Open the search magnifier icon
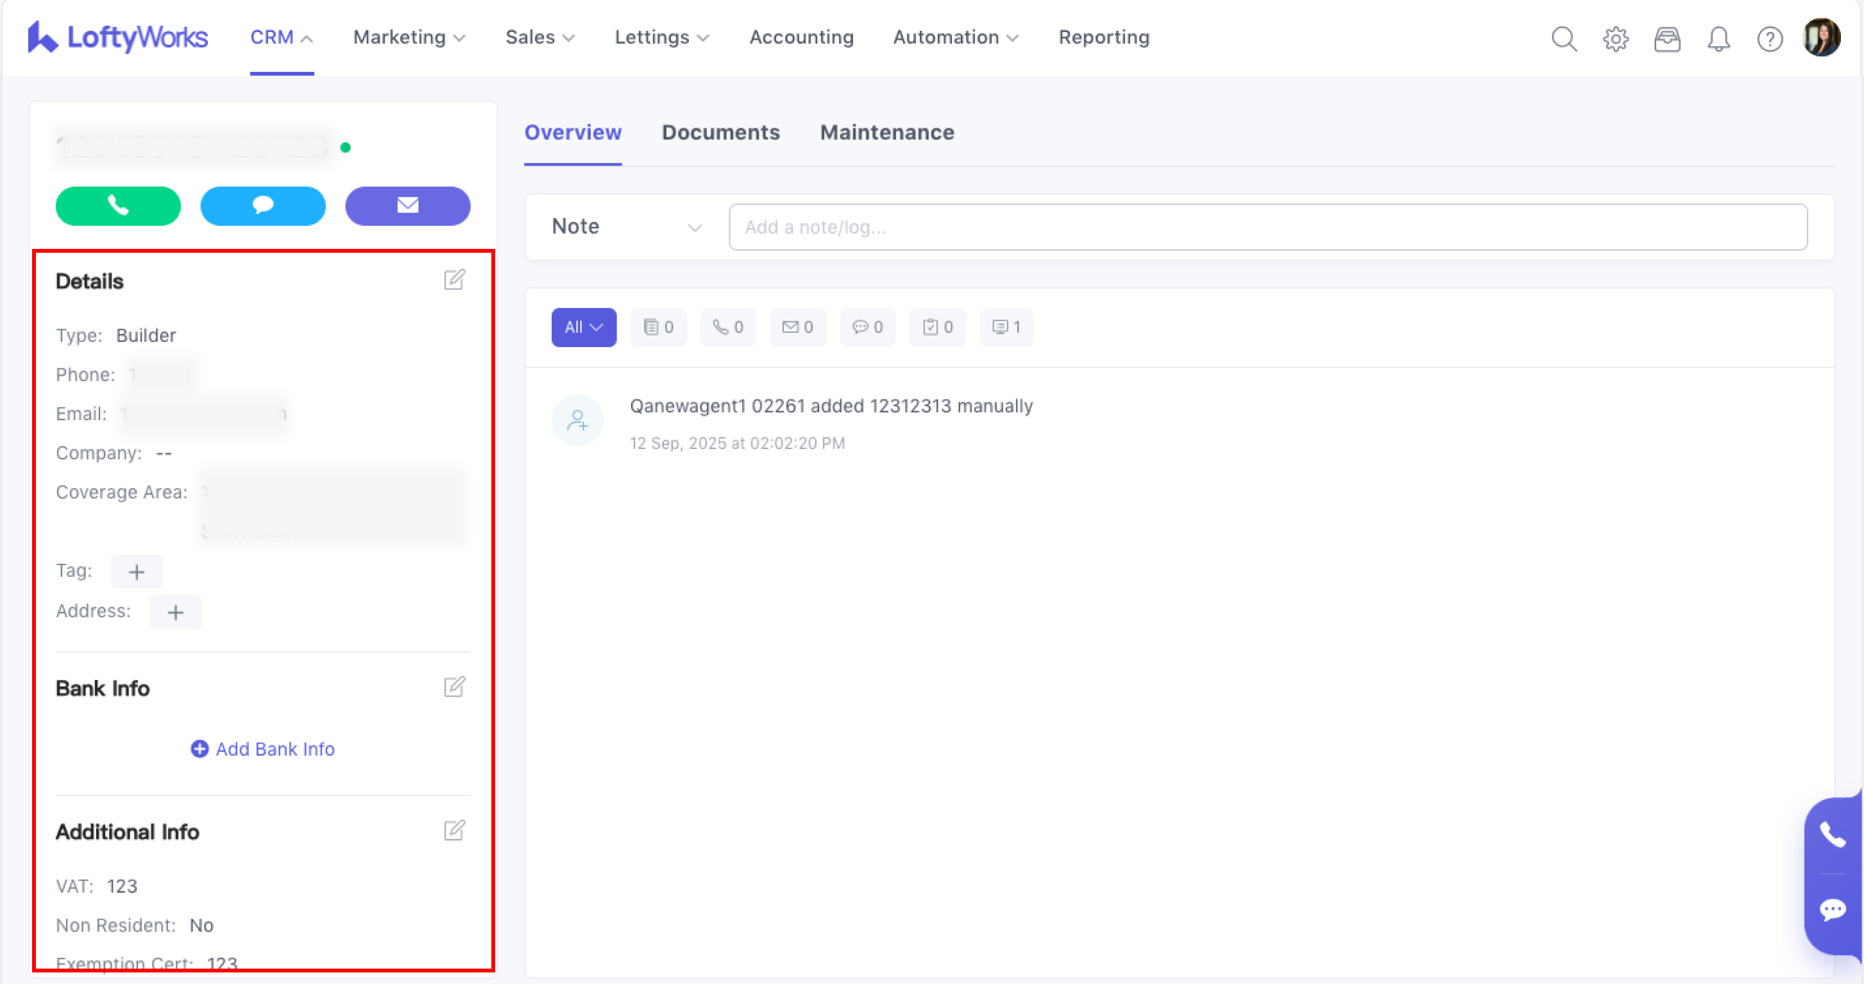The height and width of the screenshot is (984, 1864). (1564, 38)
